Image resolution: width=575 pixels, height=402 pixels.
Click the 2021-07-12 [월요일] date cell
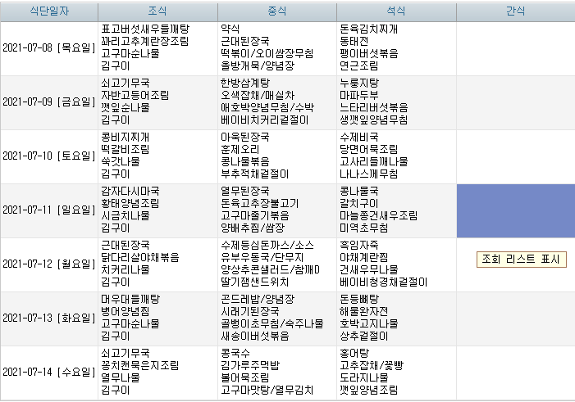pyautogui.click(x=48, y=264)
